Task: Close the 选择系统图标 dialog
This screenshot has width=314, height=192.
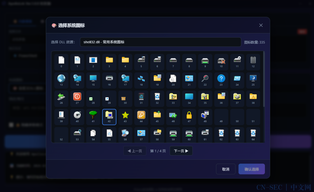Action: (x=261, y=25)
